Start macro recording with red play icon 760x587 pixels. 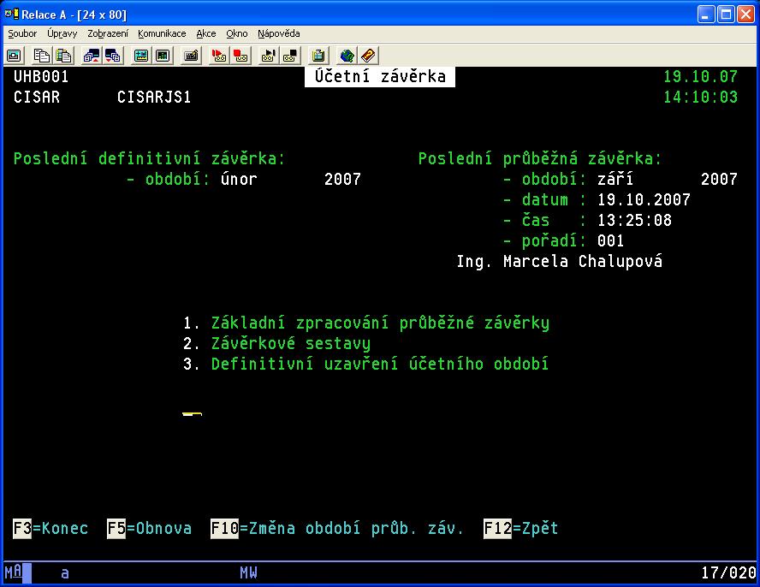[x=218, y=56]
